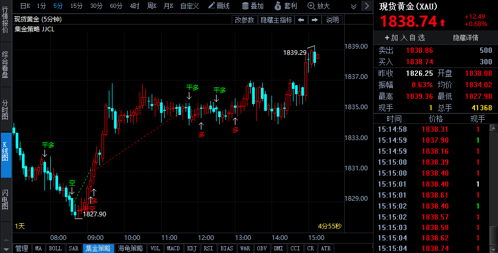The image size is (498, 253).
Task: Click the right arrow chart navigation button
Action: [315, 20]
